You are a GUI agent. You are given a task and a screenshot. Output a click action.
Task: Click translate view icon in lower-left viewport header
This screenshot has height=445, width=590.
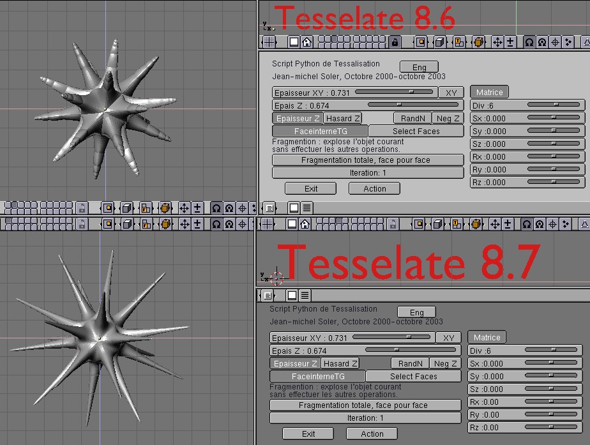[185, 224]
